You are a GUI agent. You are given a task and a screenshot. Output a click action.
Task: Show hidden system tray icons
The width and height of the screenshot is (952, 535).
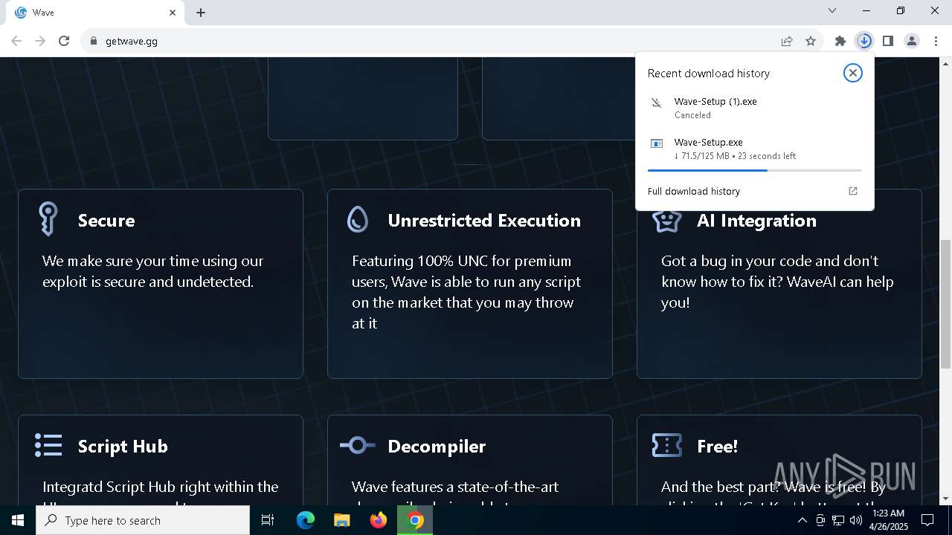802,520
